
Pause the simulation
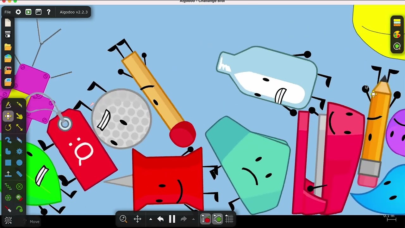[172, 219]
